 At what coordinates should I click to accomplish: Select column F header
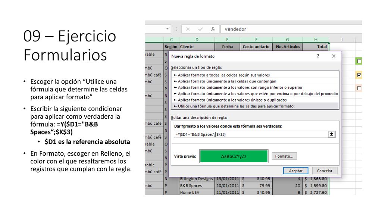pos(256,40)
